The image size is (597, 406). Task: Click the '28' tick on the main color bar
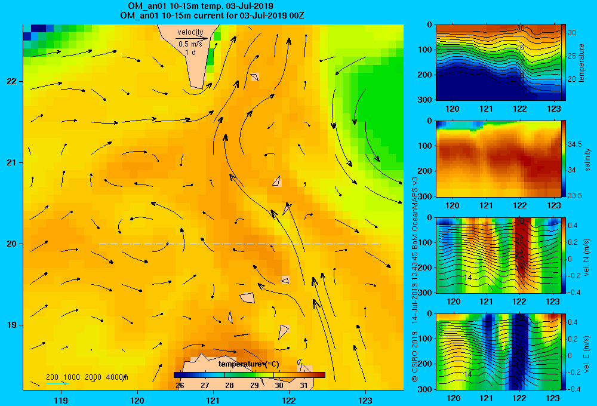pos(229,386)
